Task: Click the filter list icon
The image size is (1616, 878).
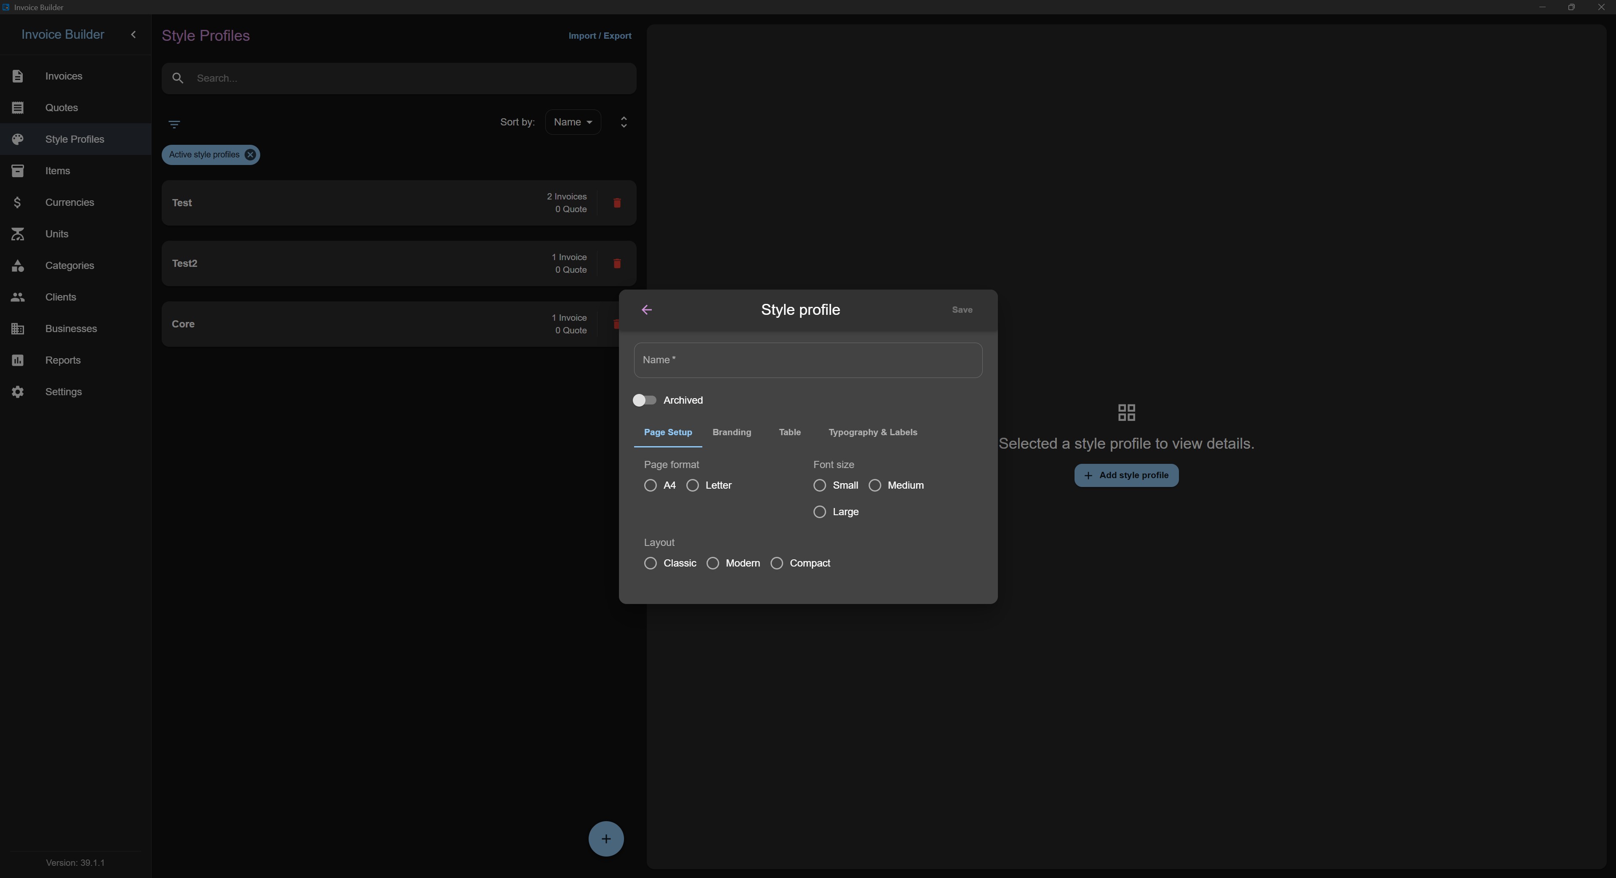Action: click(174, 124)
